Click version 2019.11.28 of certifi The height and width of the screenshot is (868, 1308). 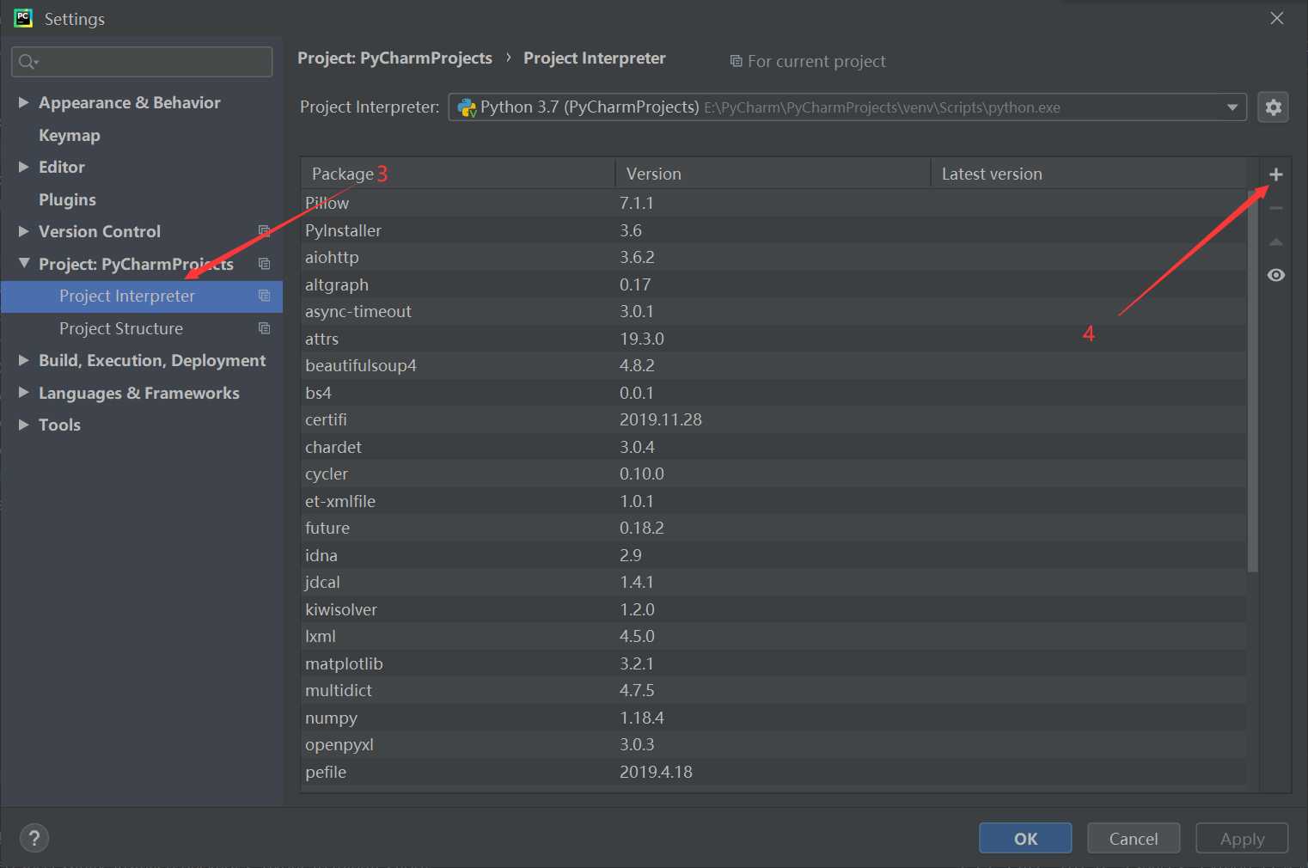[660, 419]
